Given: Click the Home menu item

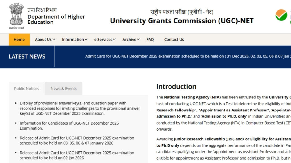Looking at the screenshot, I should pyautogui.click(x=19, y=40).
